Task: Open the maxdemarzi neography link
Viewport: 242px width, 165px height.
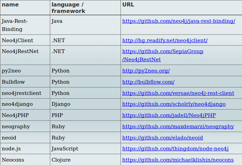Action: 178,127
